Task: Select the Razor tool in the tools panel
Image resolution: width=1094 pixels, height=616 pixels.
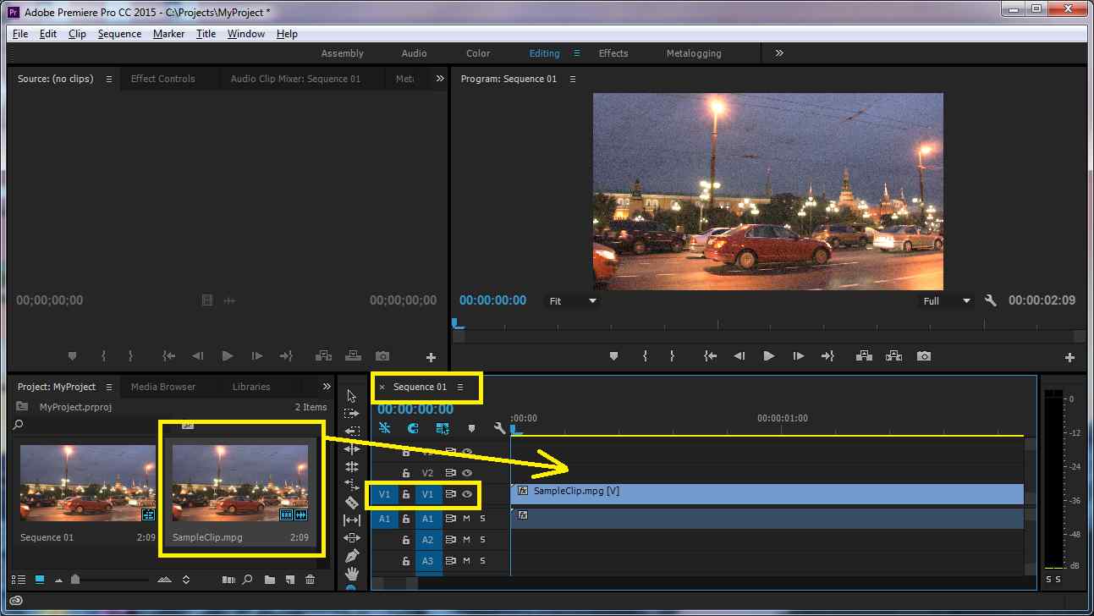Action: click(352, 503)
